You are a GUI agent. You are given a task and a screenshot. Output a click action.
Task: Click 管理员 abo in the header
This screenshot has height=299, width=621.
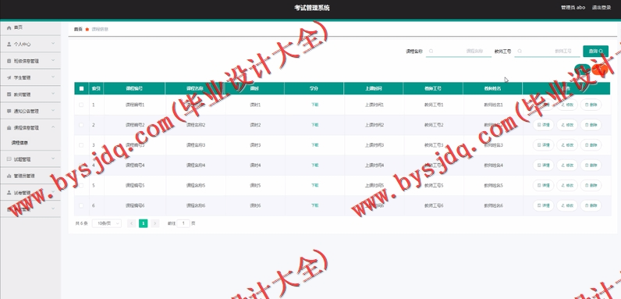(573, 8)
